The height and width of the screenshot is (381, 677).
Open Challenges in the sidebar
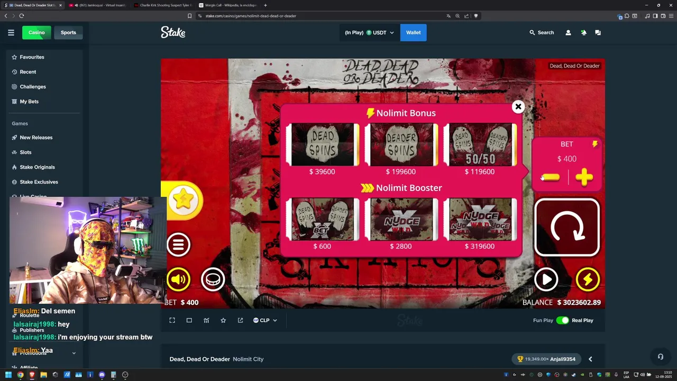tap(44, 87)
